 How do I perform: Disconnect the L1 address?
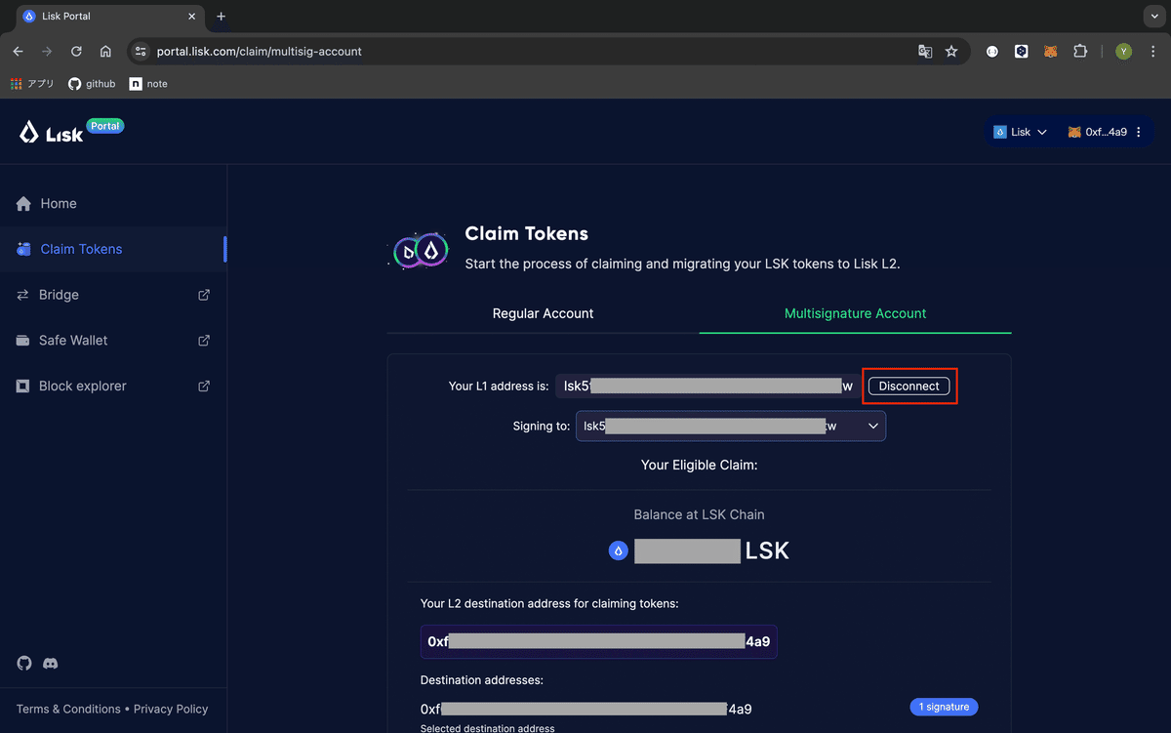[x=909, y=387]
